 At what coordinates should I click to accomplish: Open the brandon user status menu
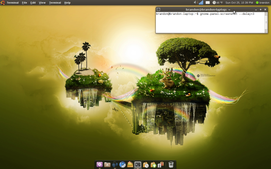(x=263, y=3)
